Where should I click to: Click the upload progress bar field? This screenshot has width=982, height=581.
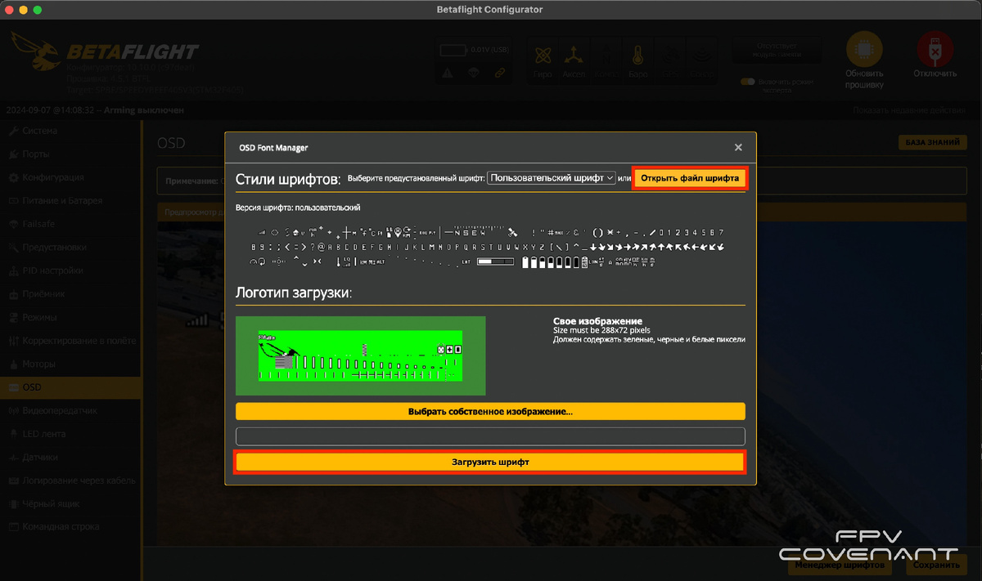click(x=490, y=436)
